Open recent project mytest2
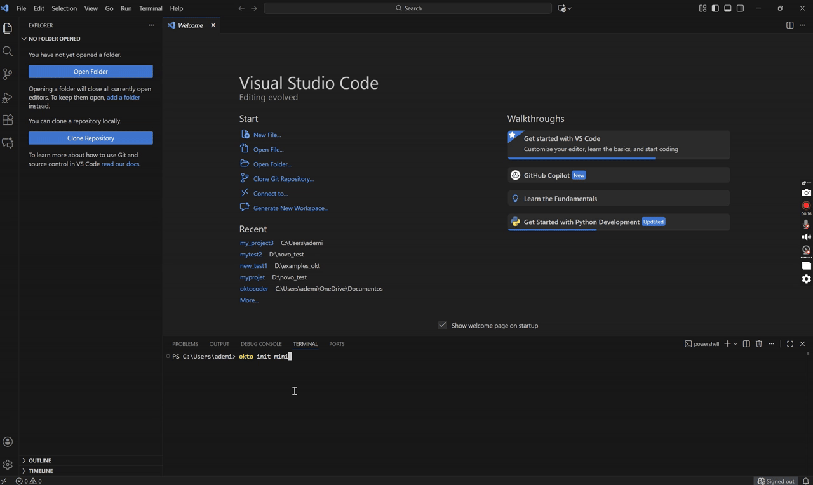813x485 pixels. pyautogui.click(x=251, y=254)
